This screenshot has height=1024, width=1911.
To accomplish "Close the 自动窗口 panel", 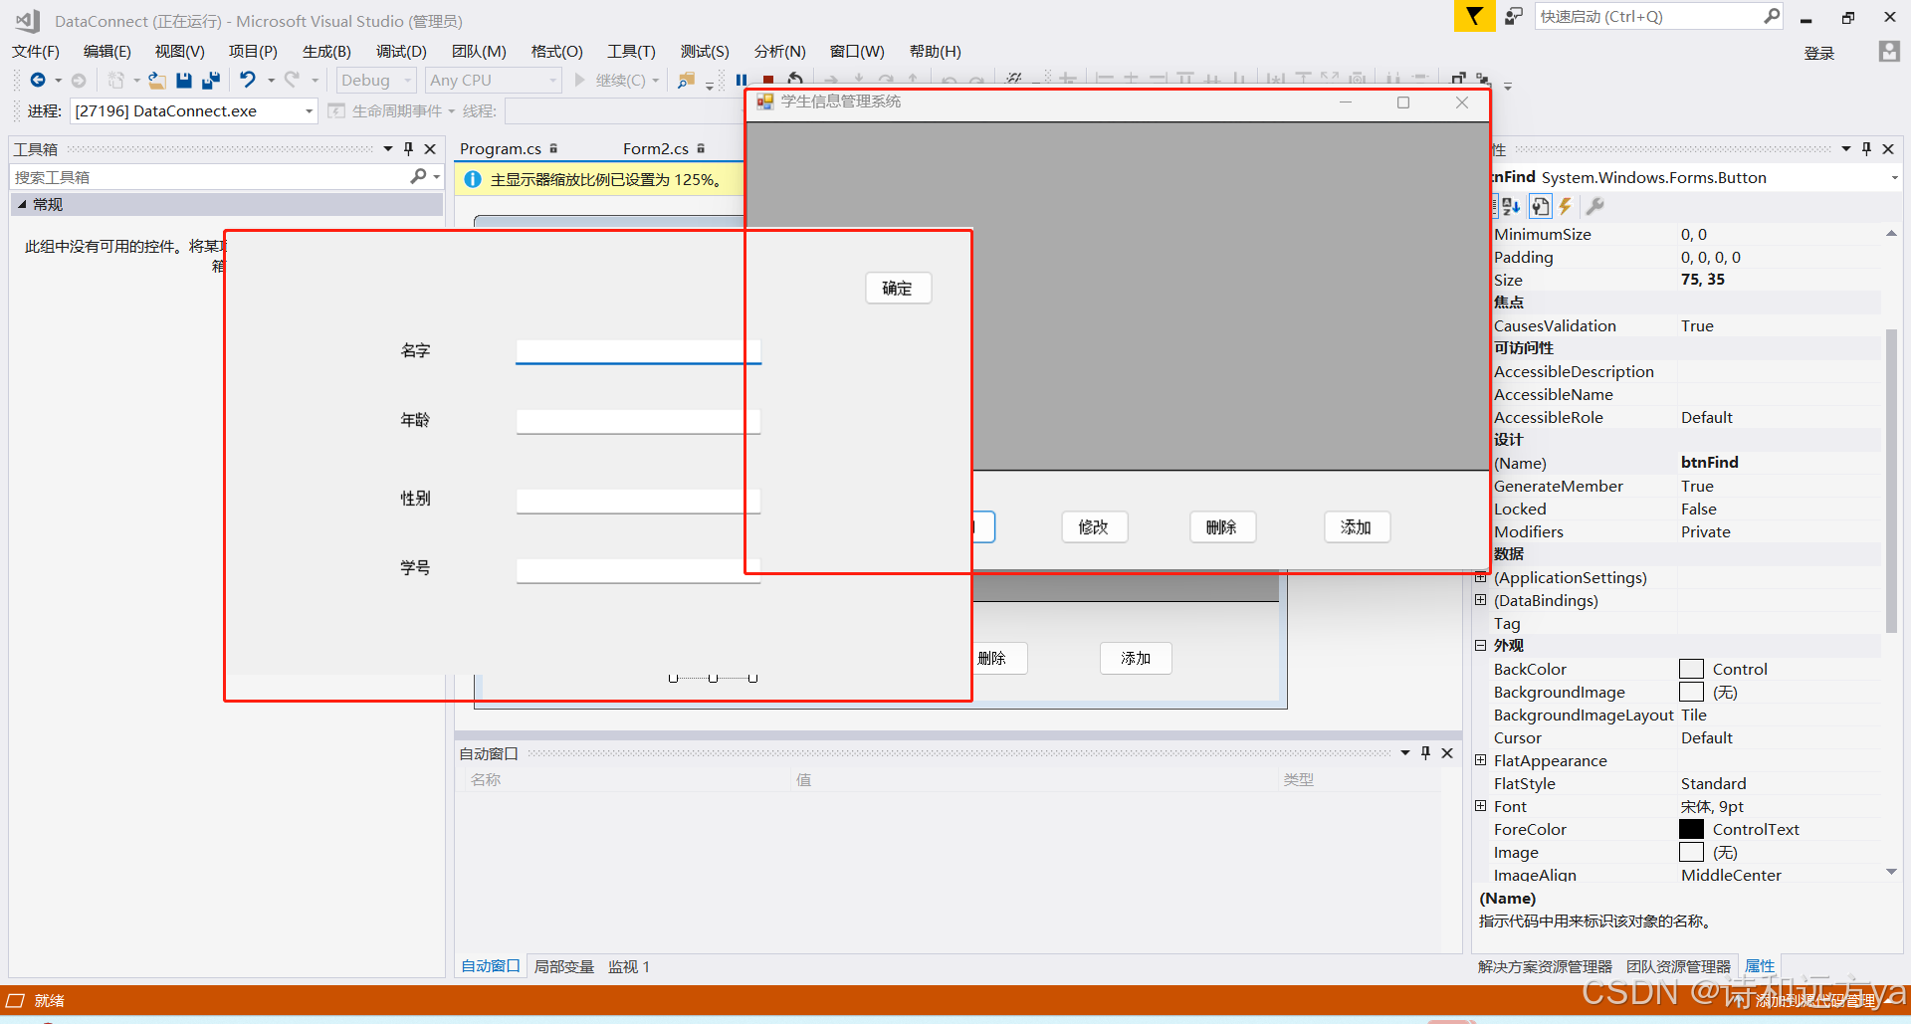I will [x=1447, y=752].
